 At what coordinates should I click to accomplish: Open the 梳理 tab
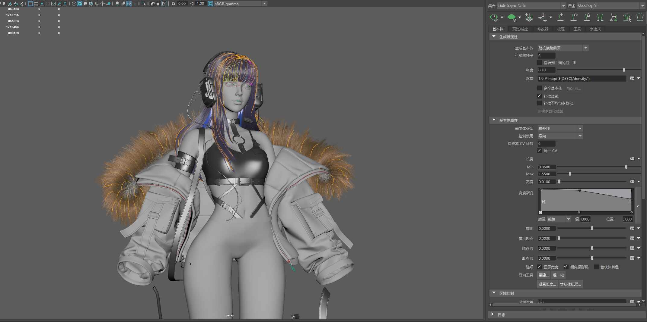point(561,29)
